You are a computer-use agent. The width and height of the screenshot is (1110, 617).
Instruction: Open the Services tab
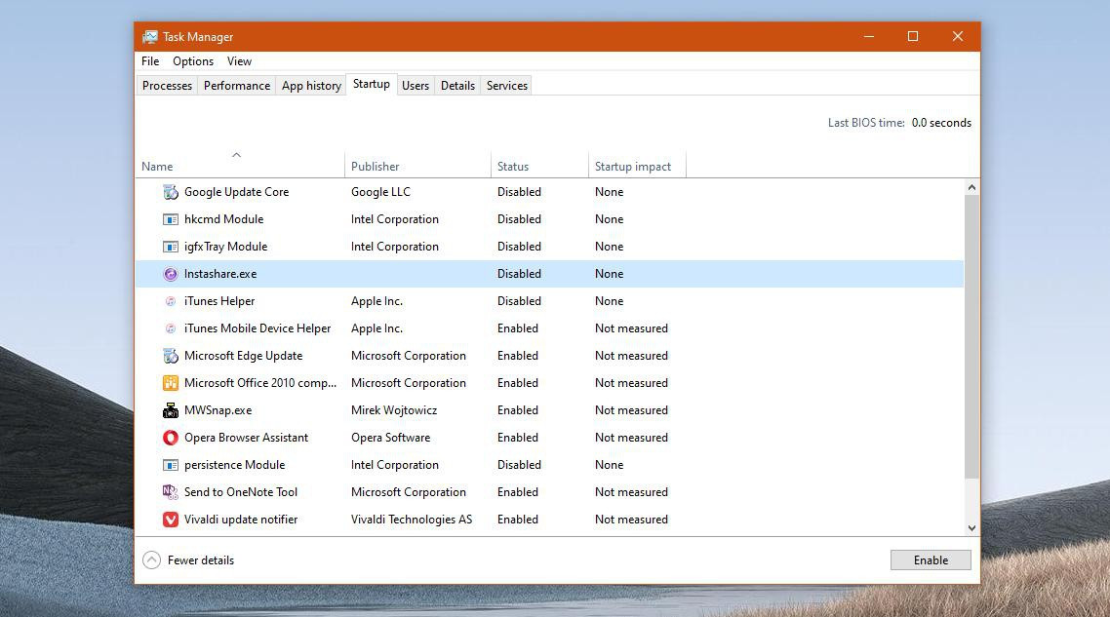tap(507, 86)
